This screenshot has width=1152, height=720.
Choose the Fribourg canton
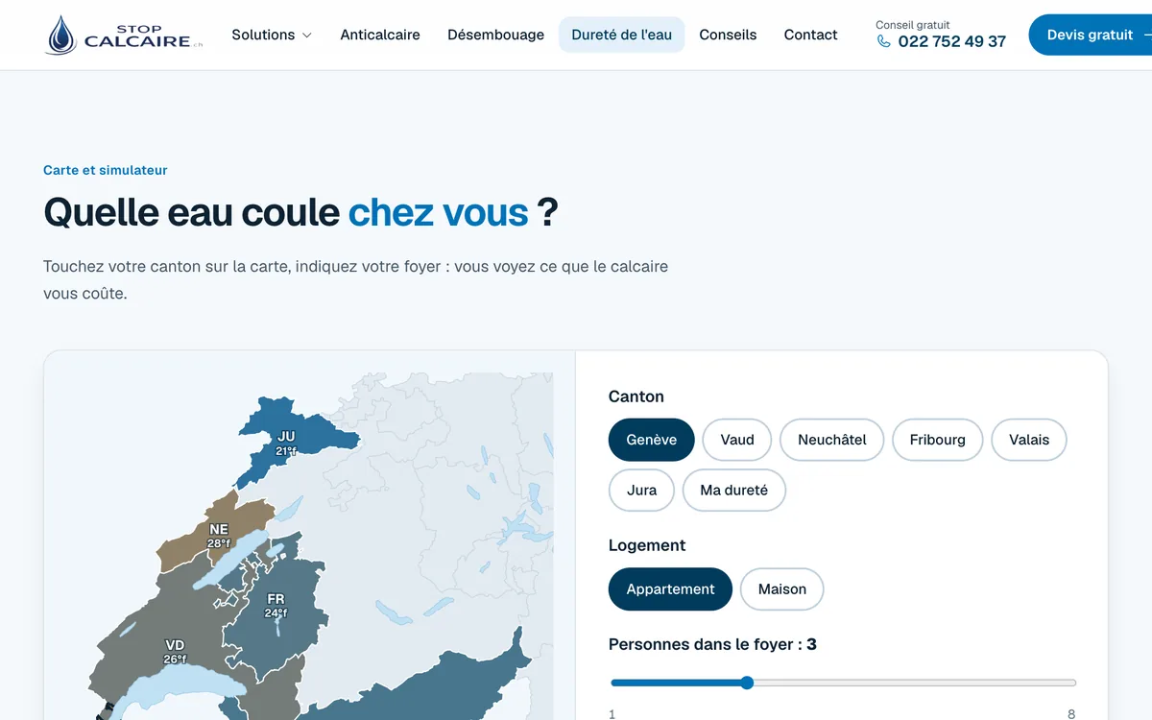(x=938, y=440)
